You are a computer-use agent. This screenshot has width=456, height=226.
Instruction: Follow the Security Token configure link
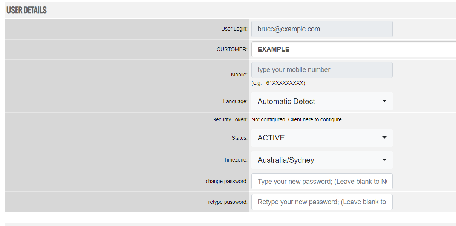point(297,119)
